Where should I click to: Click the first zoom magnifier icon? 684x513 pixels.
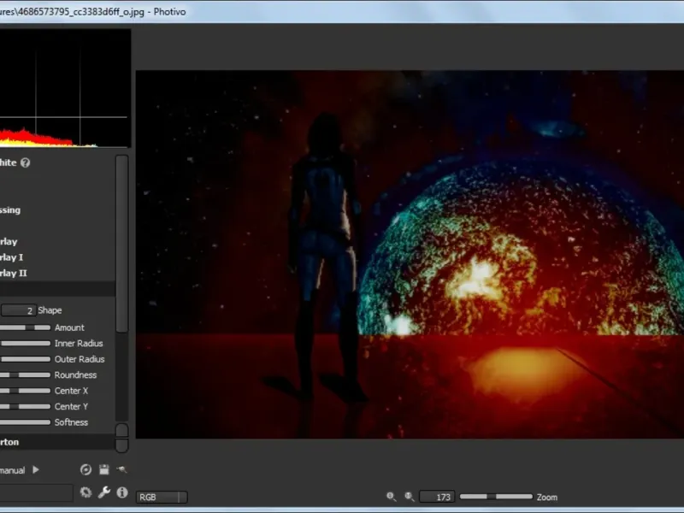tap(391, 497)
